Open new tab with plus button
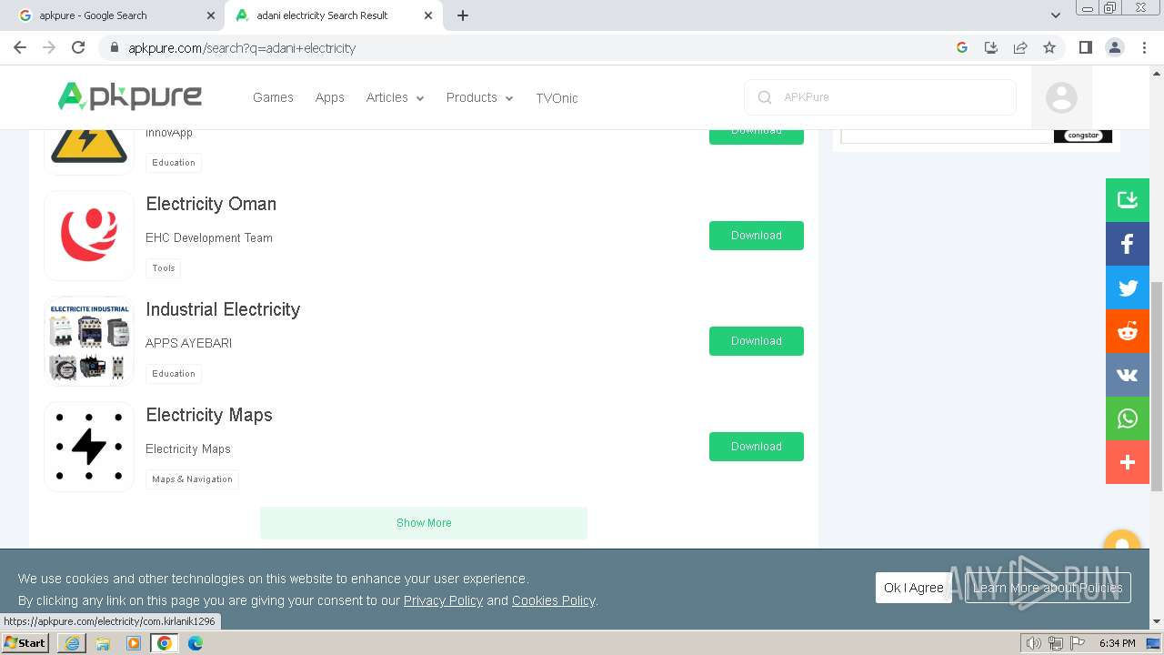 point(463,15)
